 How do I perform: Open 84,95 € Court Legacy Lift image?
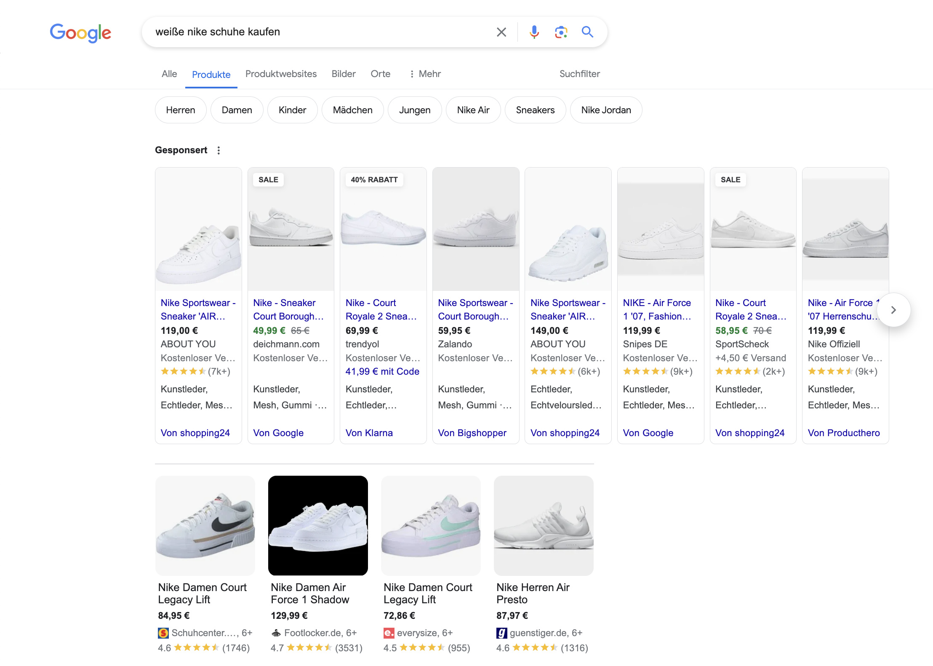coord(205,525)
